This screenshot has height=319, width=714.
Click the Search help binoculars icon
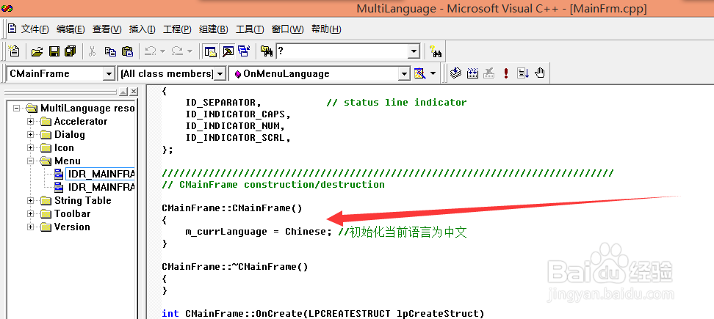point(436,51)
